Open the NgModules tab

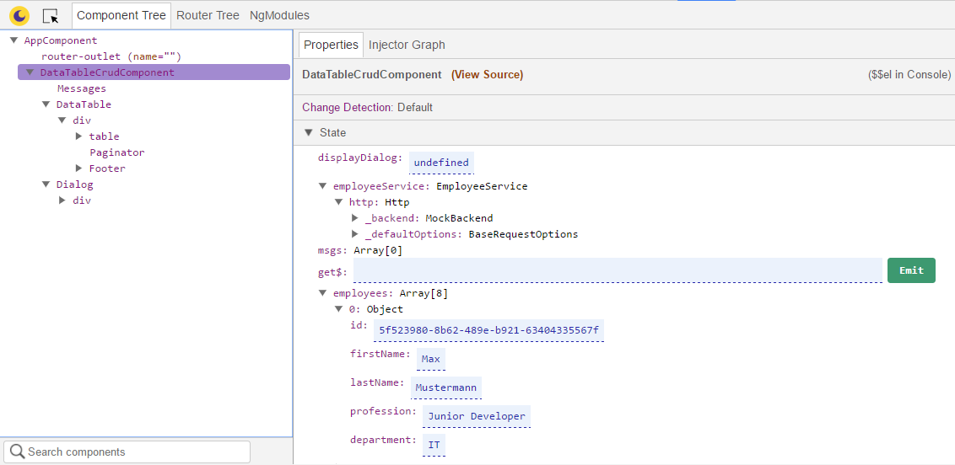[279, 16]
